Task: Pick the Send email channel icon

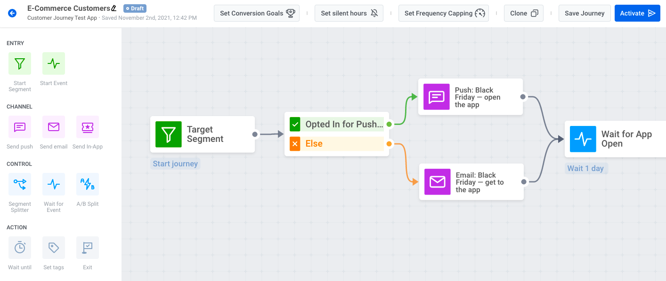Action: click(54, 127)
